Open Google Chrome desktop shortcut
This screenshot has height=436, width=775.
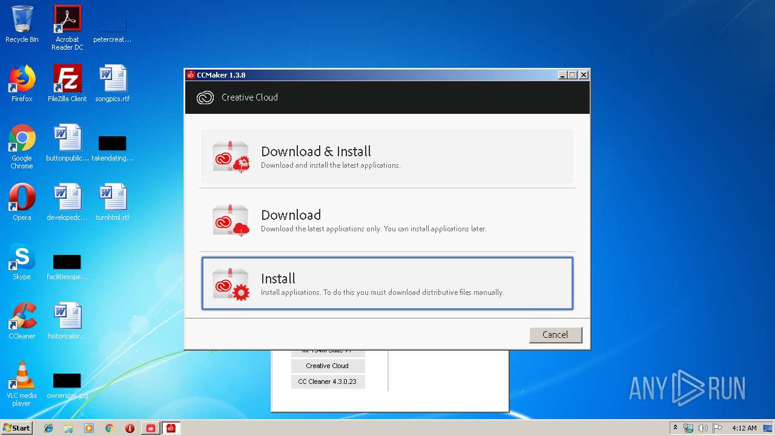[22, 147]
